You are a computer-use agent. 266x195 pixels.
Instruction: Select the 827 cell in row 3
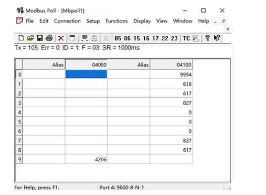coord(171,103)
